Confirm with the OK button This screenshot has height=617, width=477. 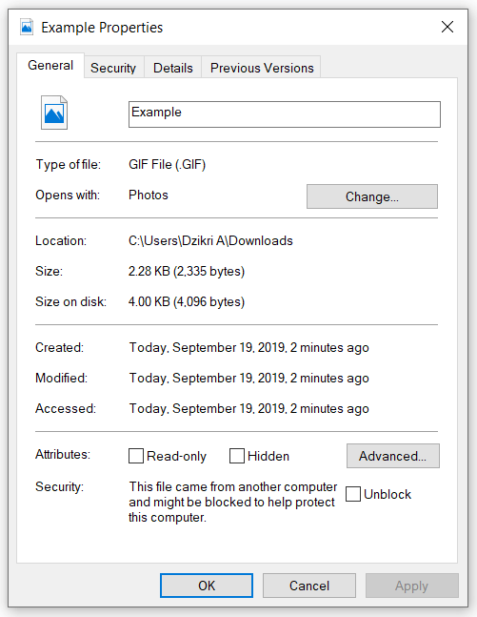[207, 586]
